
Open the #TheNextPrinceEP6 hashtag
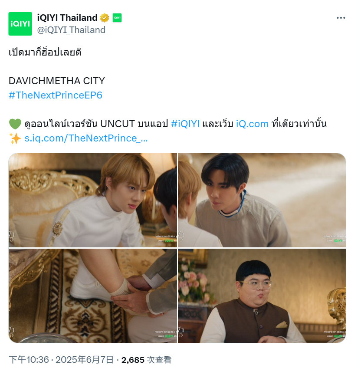tap(56, 95)
